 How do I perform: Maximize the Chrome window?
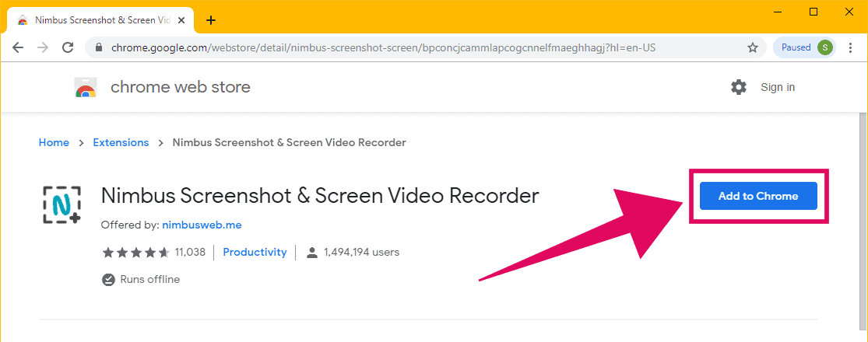(814, 12)
